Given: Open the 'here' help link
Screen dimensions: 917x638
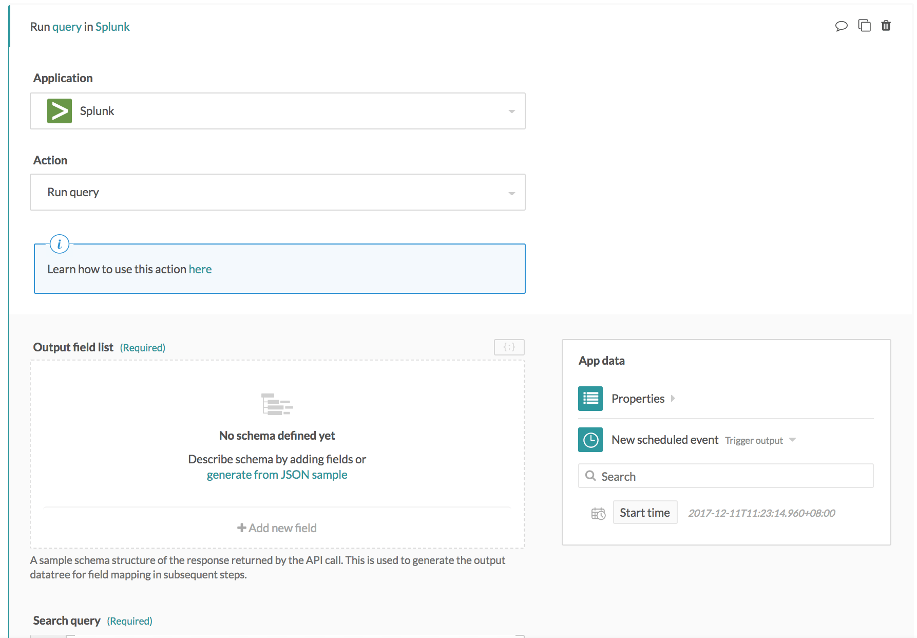Looking at the screenshot, I should [x=200, y=269].
